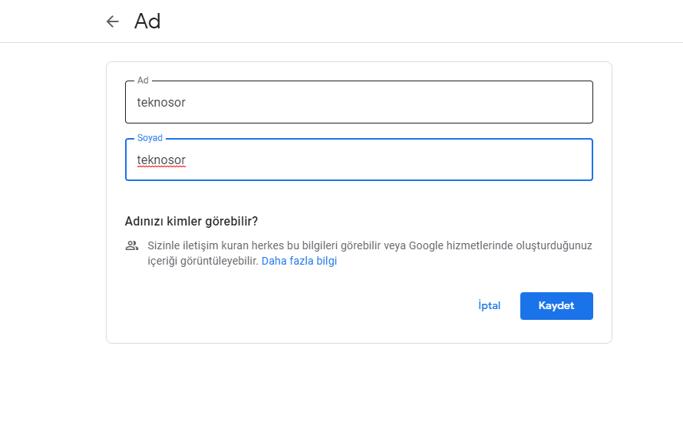Save changes with the Kaydet button
This screenshot has width=683, height=428.
556,305
